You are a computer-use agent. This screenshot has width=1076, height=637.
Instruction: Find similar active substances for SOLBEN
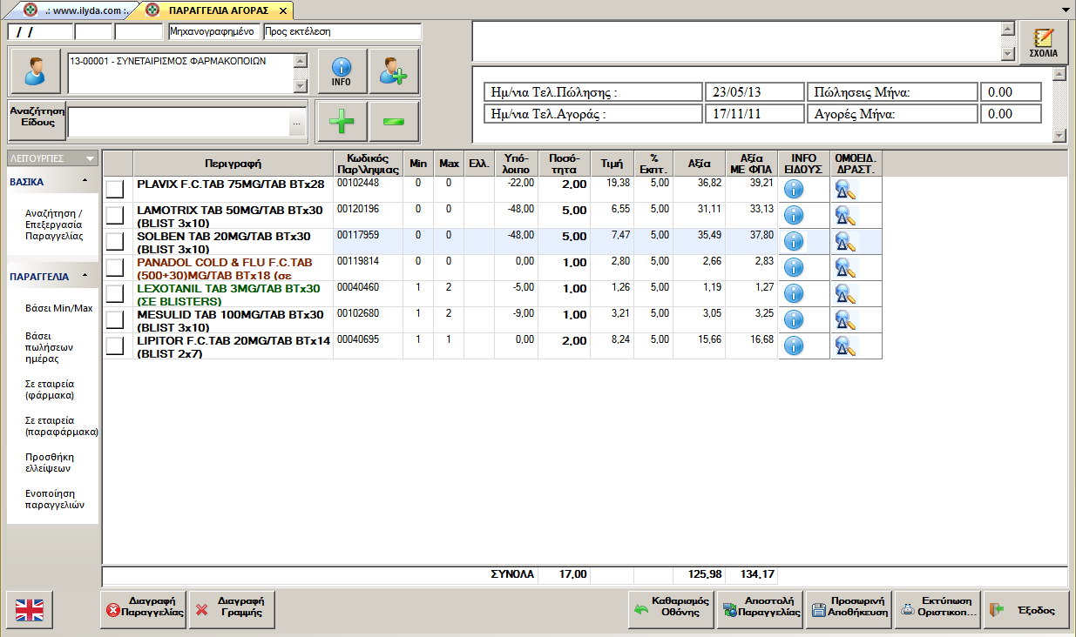(x=846, y=242)
